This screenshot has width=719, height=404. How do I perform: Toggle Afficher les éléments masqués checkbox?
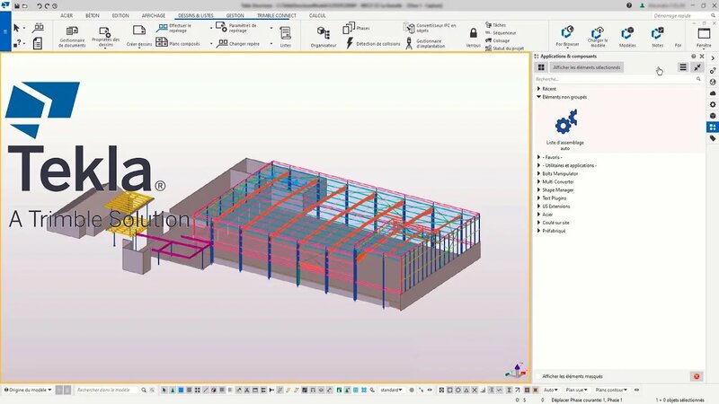pyautogui.click(x=538, y=376)
